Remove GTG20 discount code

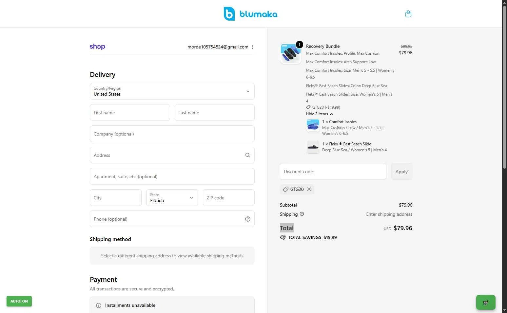tap(309, 189)
